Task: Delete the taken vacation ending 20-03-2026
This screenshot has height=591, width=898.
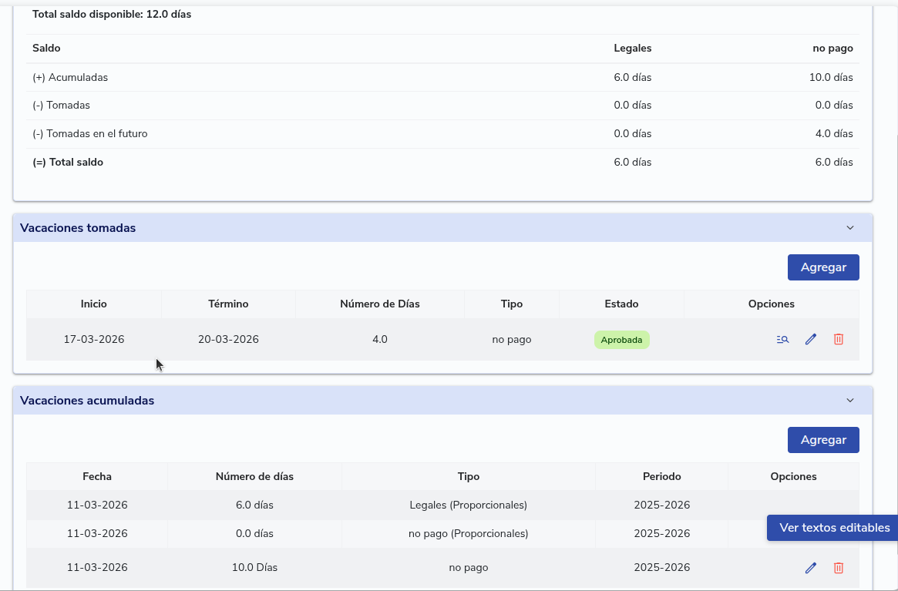Action: pyautogui.click(x=839, y=339)
